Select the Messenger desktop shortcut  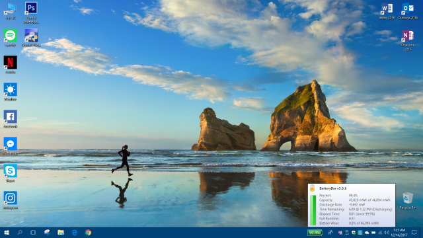coord(11,146)
